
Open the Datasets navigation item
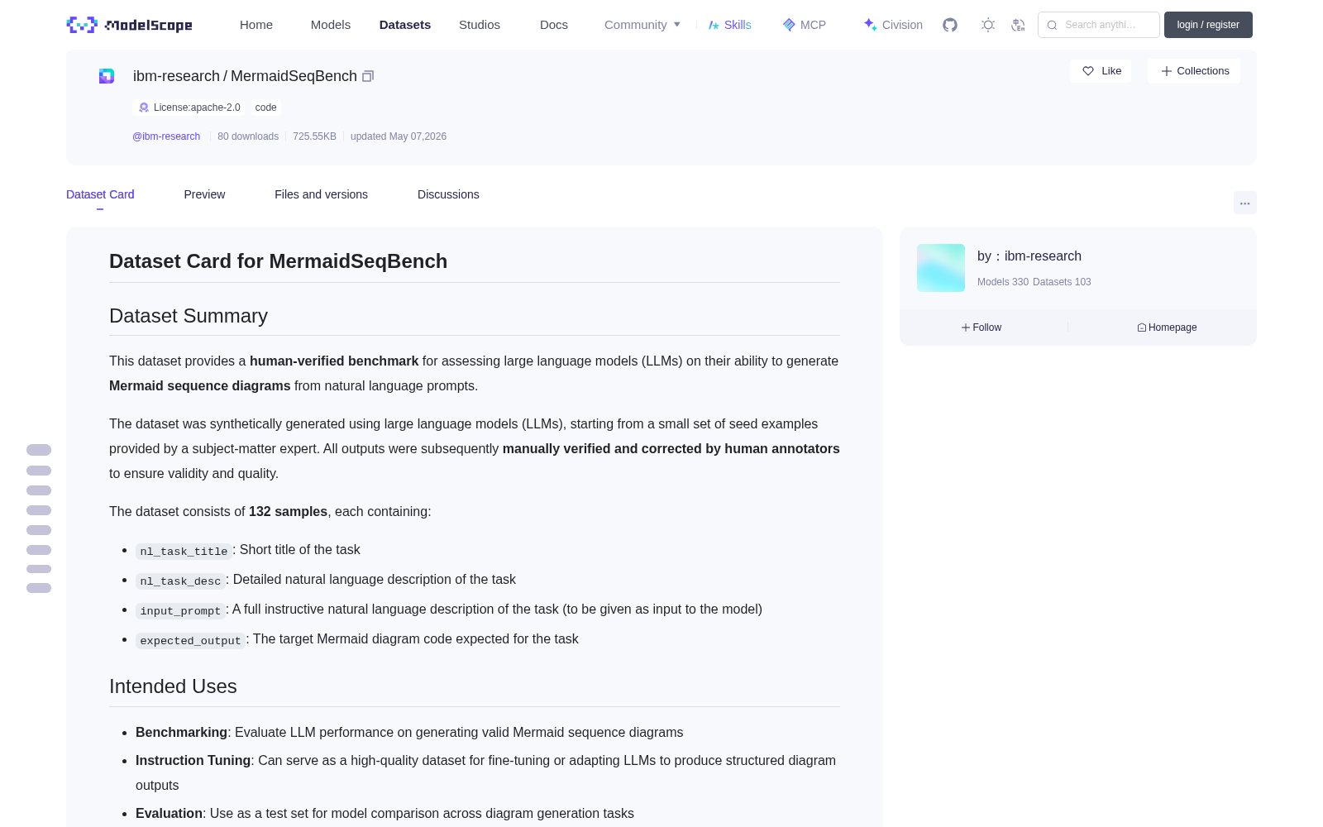[405, 25]
